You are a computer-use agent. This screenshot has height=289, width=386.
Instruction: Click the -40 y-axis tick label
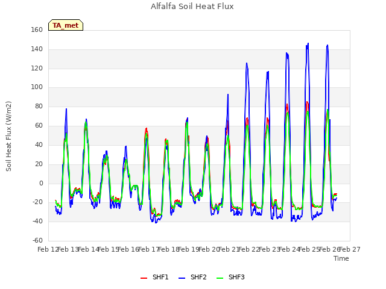point(37,221)
